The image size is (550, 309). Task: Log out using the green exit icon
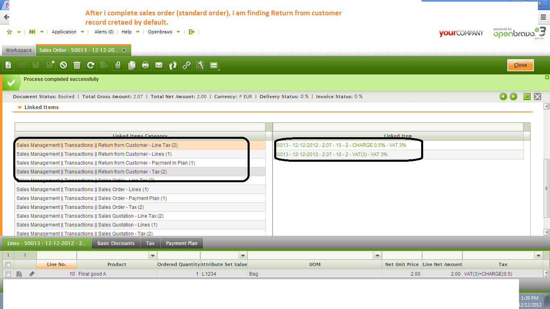click(192, 32)
